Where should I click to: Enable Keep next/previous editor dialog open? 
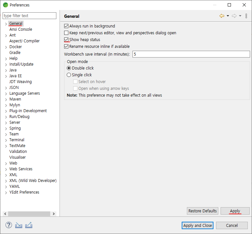(66, 33)
